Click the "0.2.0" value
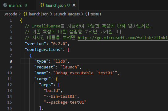 click(x=59, y=44)
